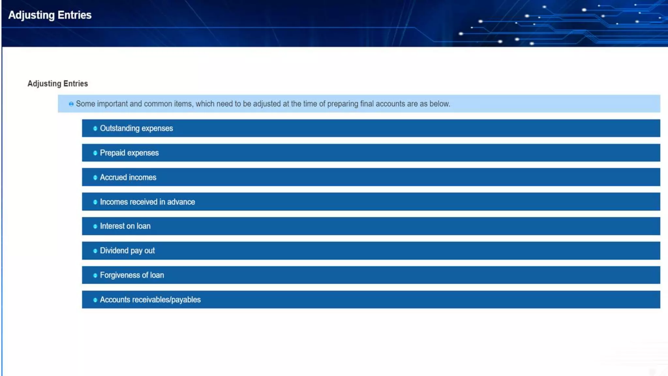
Task: Open the Accrued incomes item
Action: 371,177
